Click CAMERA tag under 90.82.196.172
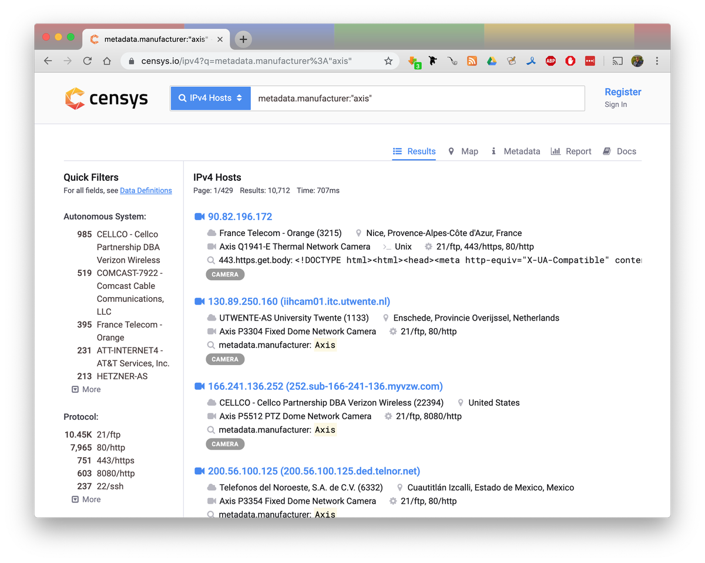The height and width of the screenshot is (563, 705). pos(225,274)
